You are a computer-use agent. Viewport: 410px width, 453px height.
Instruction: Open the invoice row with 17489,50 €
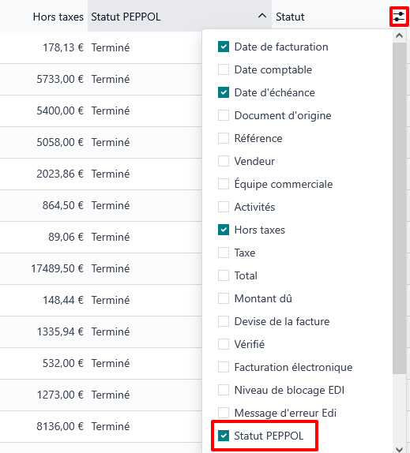100,268
